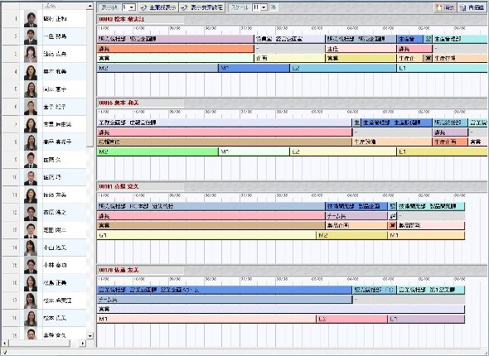
Task: Click the arrow icon on 表示職務設定 button
Action: click(x=184, y=7)
